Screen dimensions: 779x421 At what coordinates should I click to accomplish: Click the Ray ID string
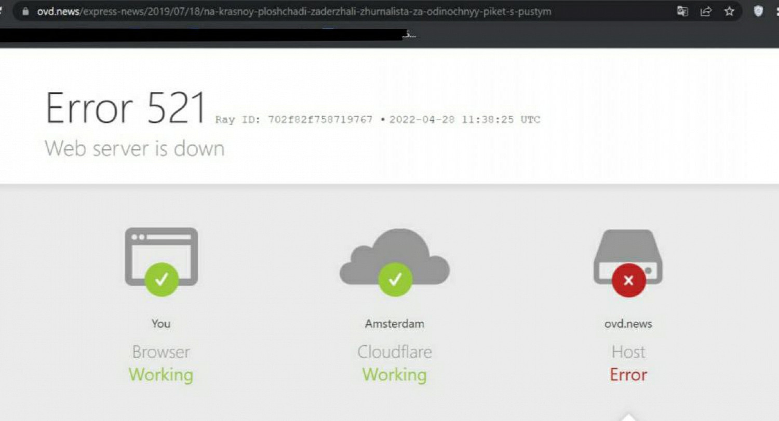tap(294, 120)
